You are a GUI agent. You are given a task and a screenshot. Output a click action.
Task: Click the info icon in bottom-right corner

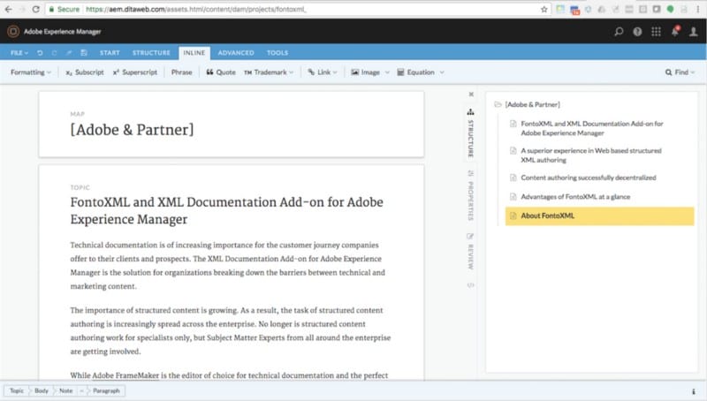[694, 391]
